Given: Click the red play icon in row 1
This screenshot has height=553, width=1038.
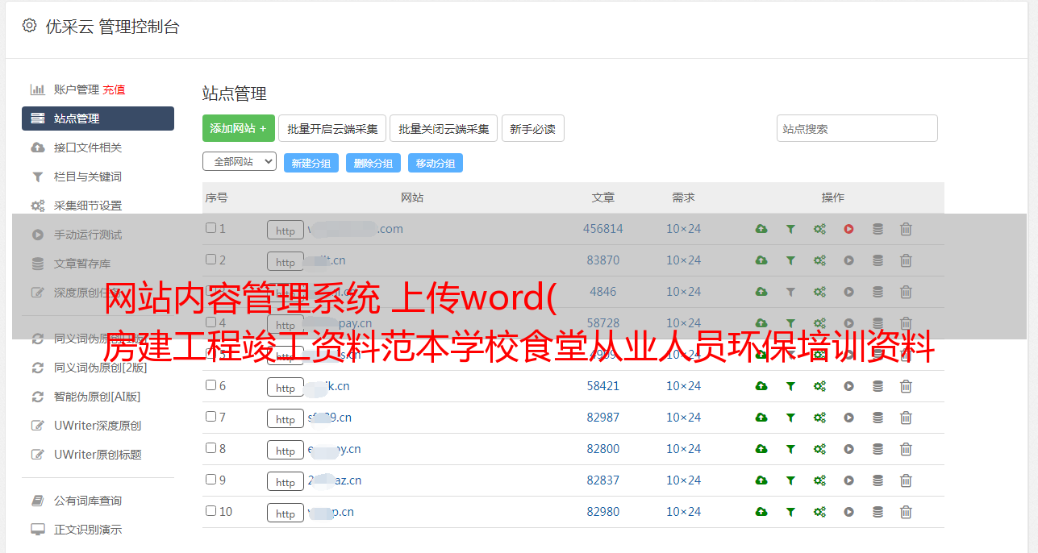Looking at the screenshot, I should coord(848,229).
